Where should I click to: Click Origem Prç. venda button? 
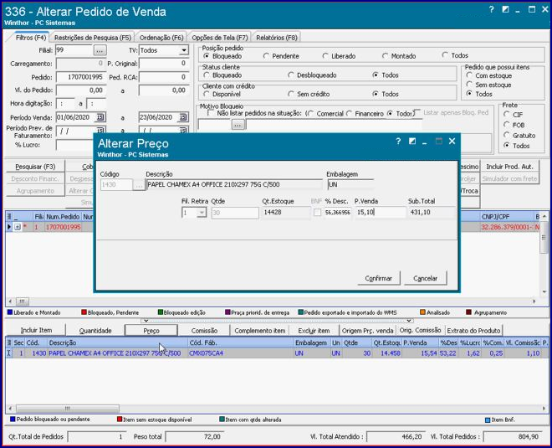coord(367,331)
